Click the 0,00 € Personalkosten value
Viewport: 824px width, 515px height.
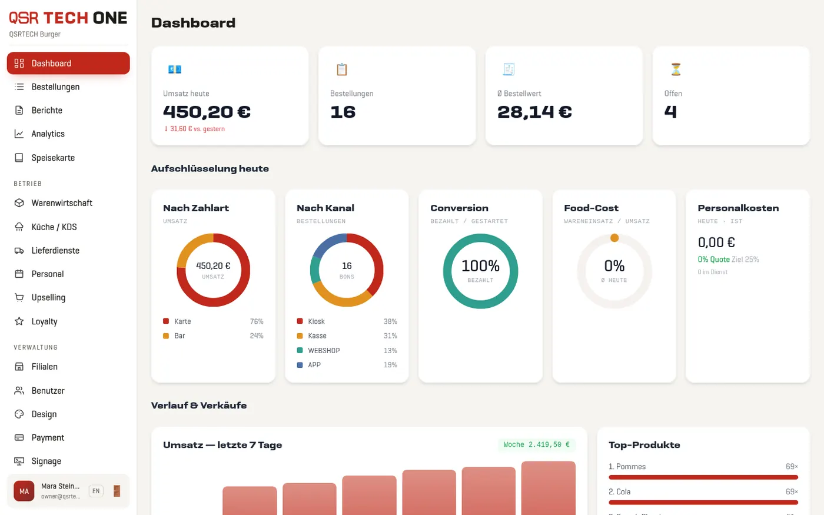[x=716, y=242]
